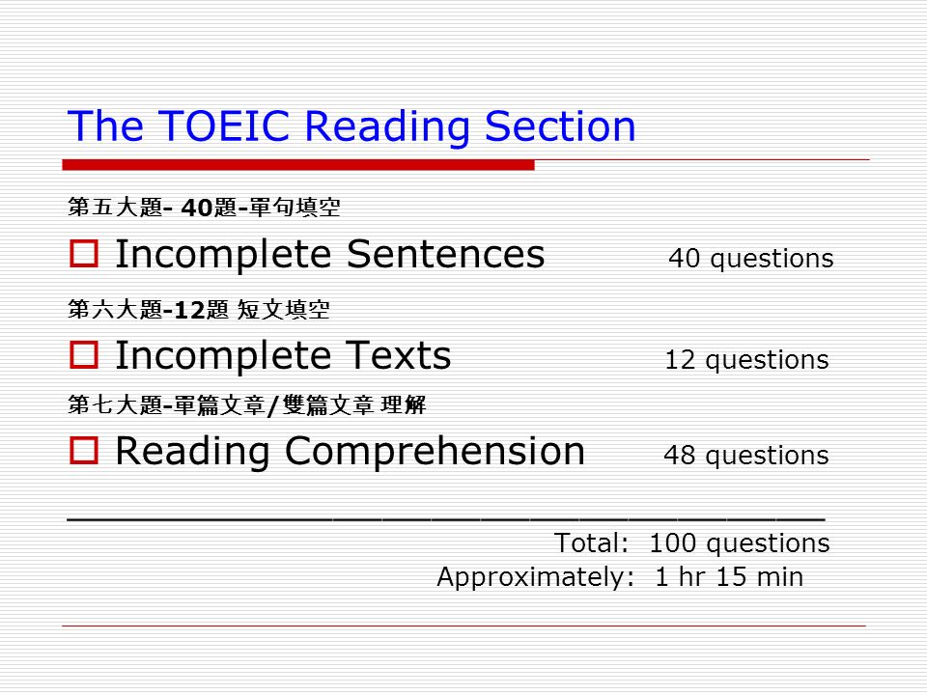Click the thin red line at slide bottom
Screen dimensions: 927x695
click(464, 625)
